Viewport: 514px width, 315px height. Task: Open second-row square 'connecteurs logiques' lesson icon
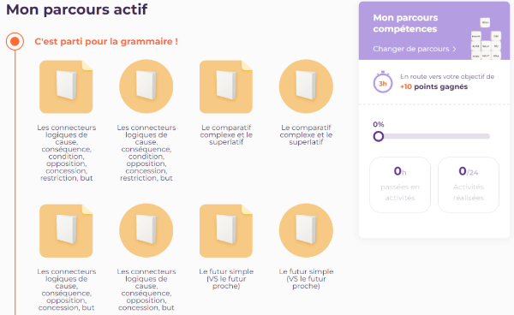(66, 231)
